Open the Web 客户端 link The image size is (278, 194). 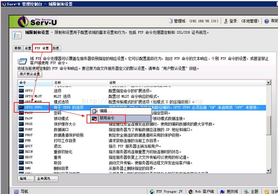(201, 191)
